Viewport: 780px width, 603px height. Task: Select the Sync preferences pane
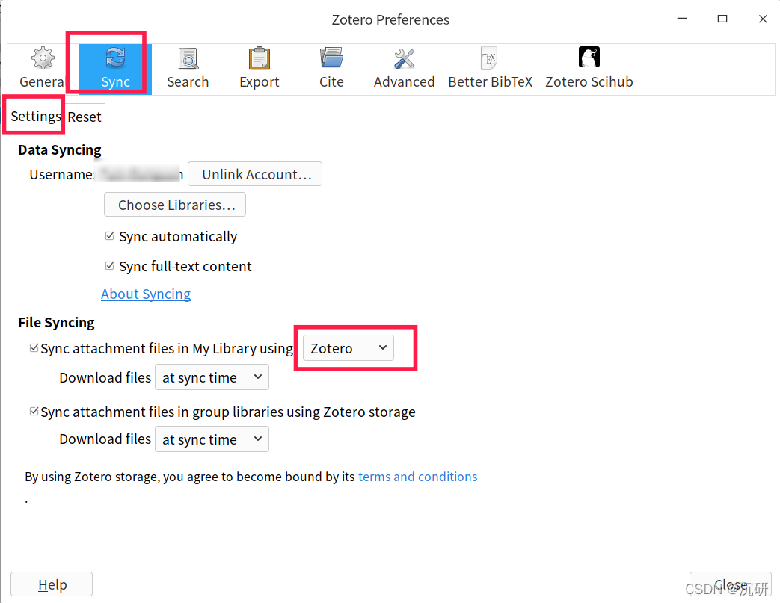point(115,69)
